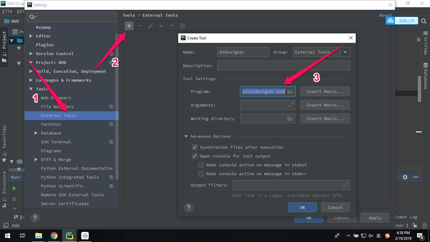Open the Structure tool window tab
Screen dimensions: 430x242
coord(4,189)
